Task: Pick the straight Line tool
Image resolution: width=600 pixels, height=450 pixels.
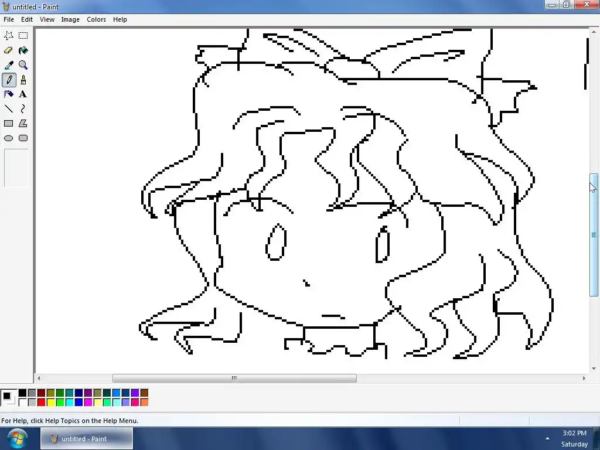Action: (8, 109)
